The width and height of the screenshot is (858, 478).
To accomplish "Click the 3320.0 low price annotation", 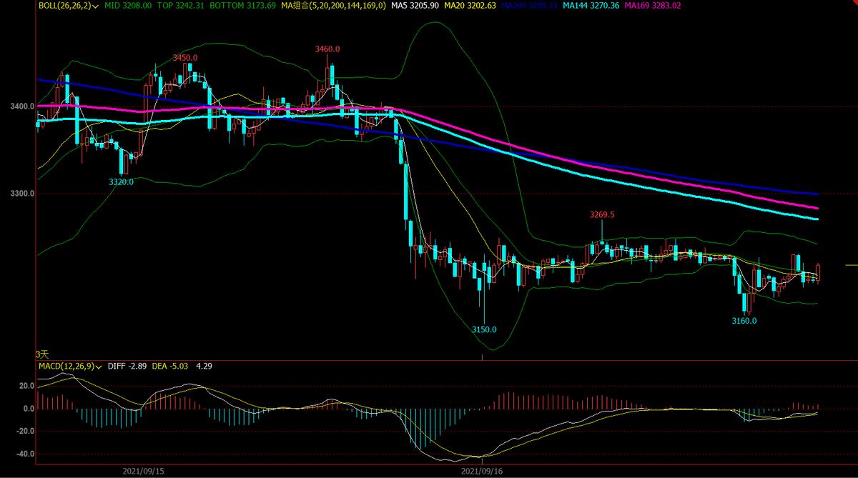I will tap(121, 182).
